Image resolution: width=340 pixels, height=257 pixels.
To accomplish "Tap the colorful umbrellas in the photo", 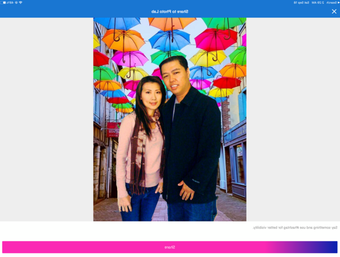I will (x=170, y=40).
